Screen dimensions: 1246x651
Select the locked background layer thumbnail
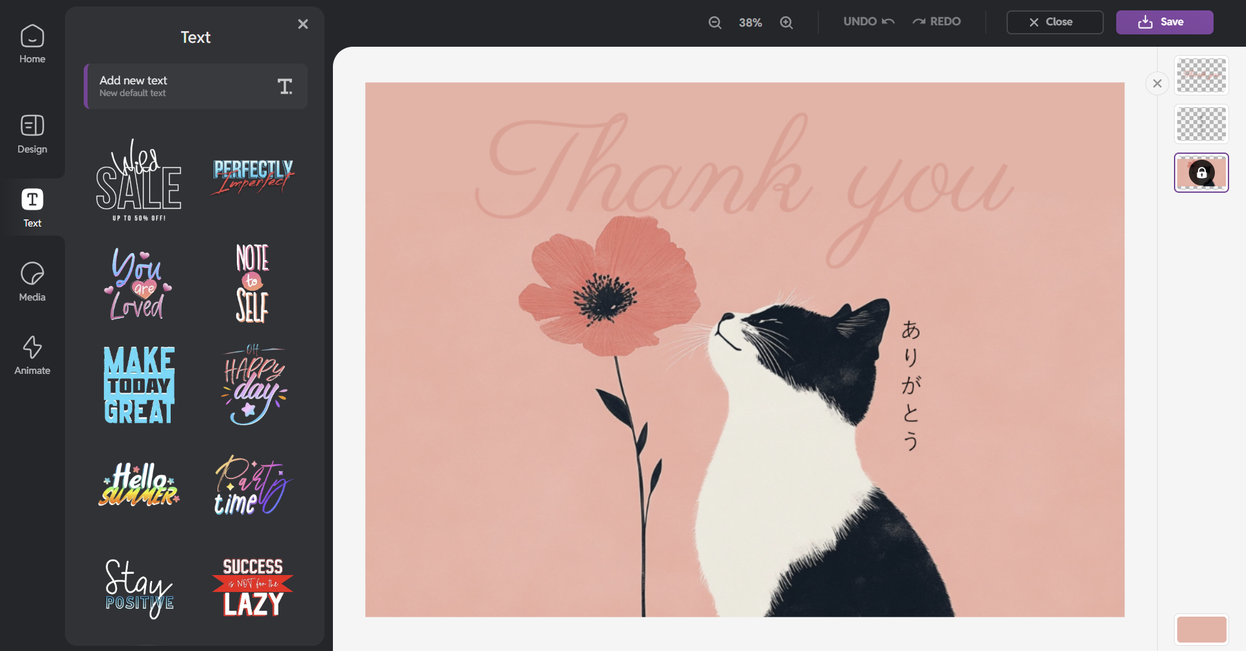point(1201,173)
